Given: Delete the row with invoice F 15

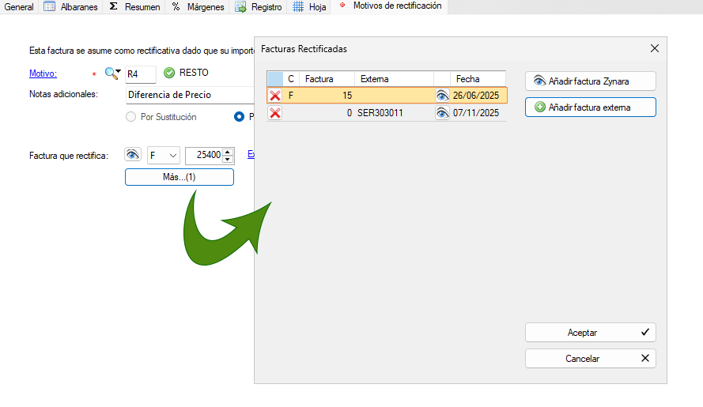Looking at the screenshot, I should click(275, 96).
